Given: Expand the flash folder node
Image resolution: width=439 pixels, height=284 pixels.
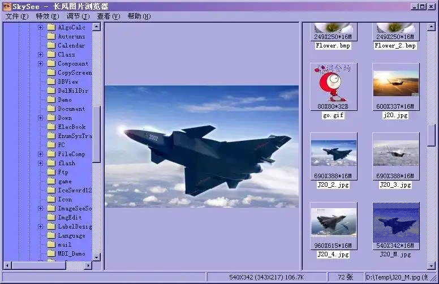Looking at the screenshot, I should 41,163.
